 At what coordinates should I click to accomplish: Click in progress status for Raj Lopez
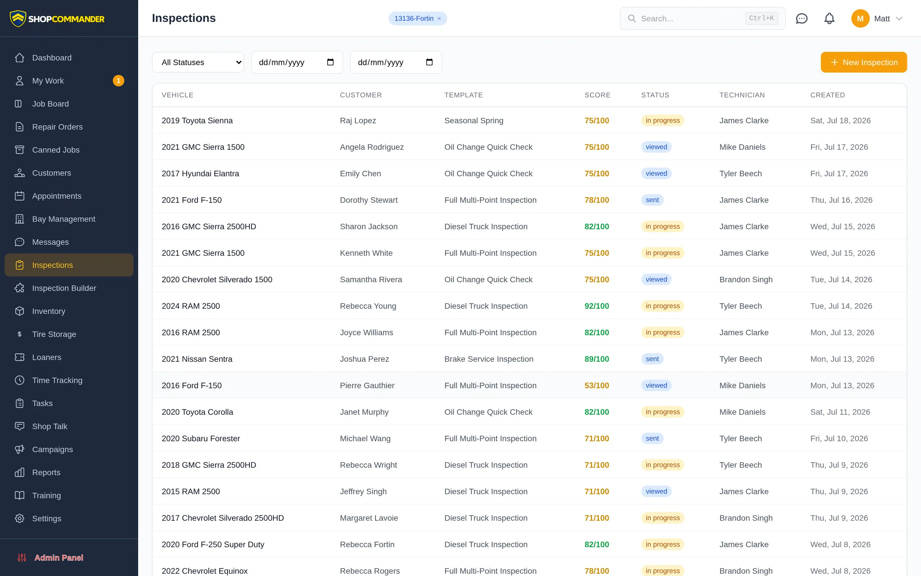pos(663,121)
